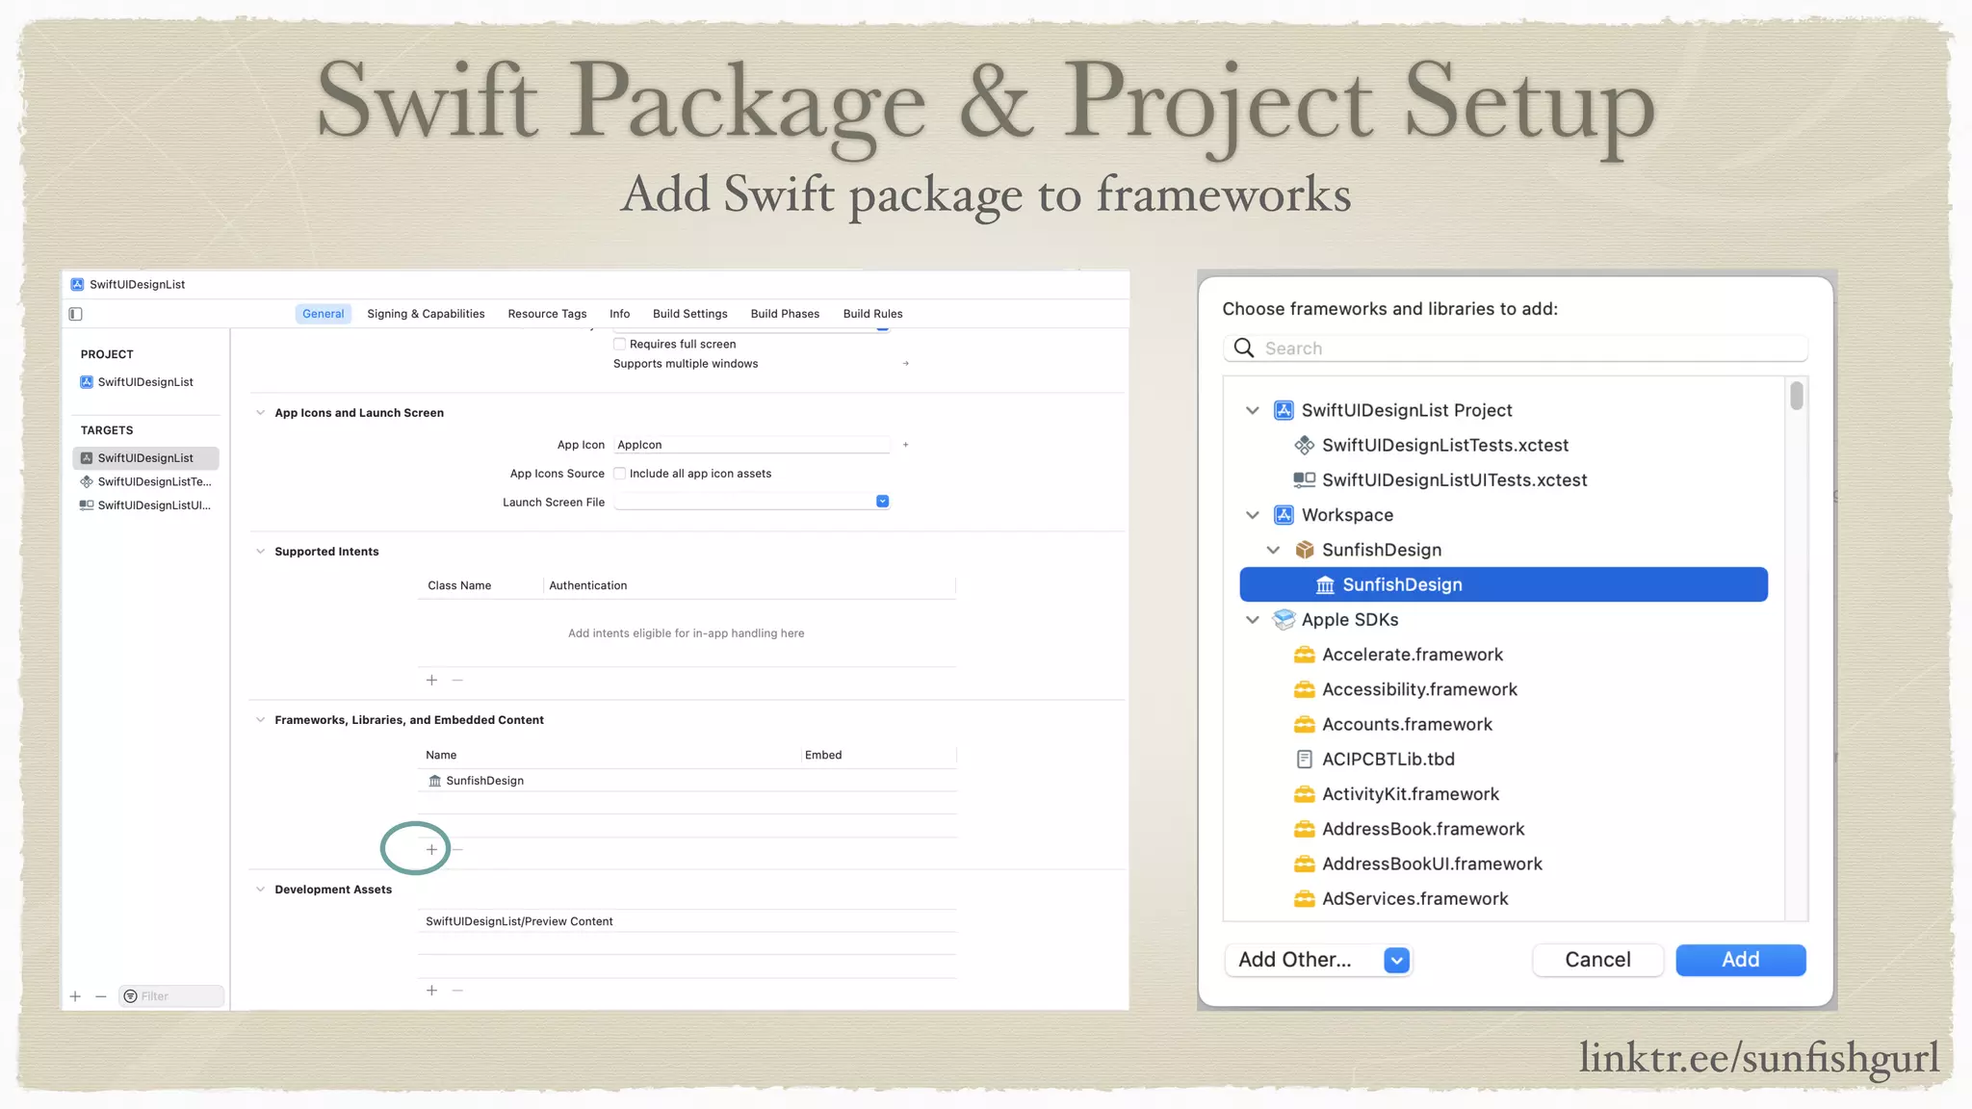Add framework with plus under frameworks list
Image resolution: width=1972 pixels, height=1109 pixels.
point(432,850)
